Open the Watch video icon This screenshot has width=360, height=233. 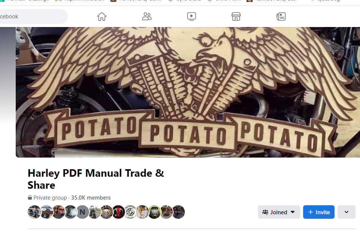point(192,17)
